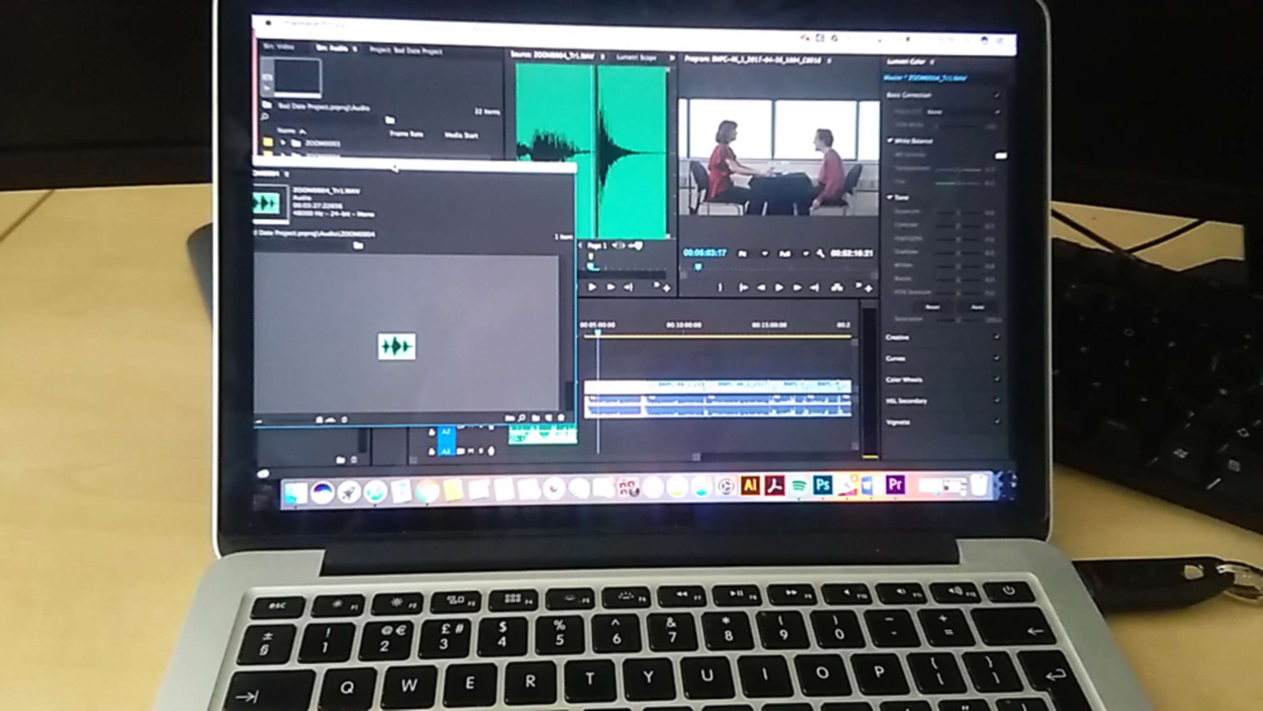Click the Reset button in Tone section
The image size is (1263, 711).
[x=933, y=307]
